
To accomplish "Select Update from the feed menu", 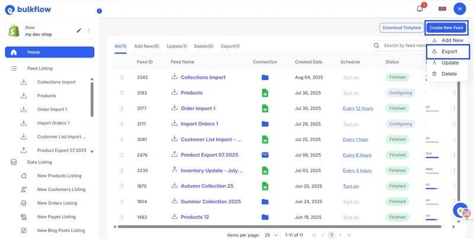I will (x=448, y=63).
